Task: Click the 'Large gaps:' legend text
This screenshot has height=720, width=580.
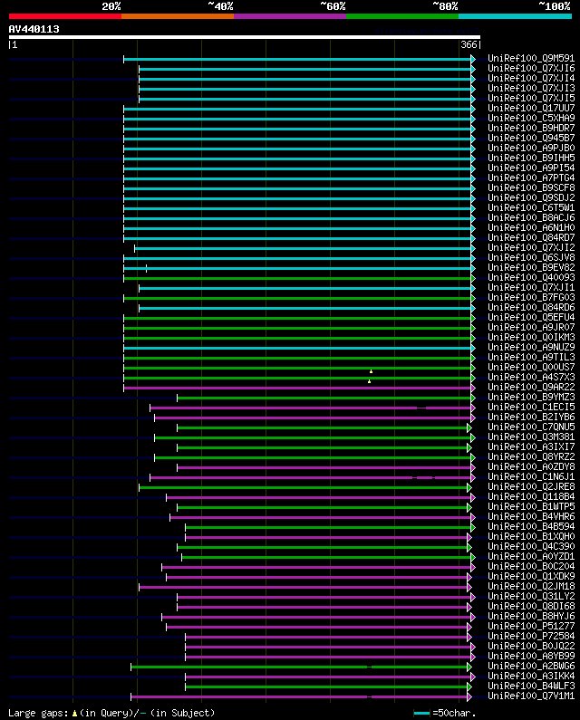Action: pyautogui.click(x=38, y=713)
